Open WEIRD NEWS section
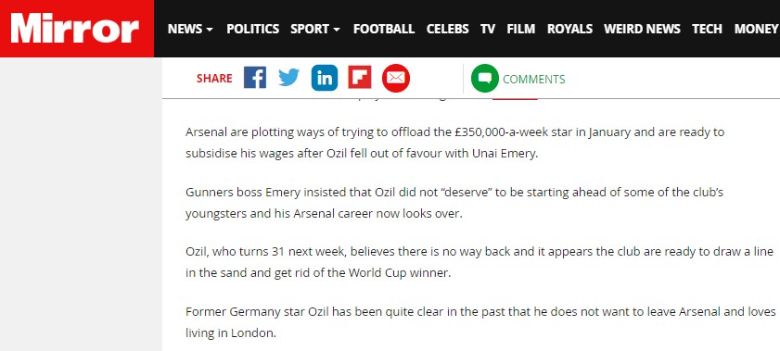 pos(642,30)
